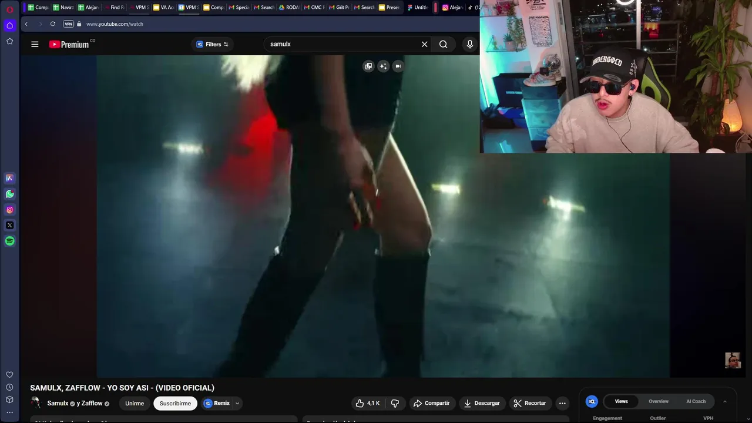Open WhatsApp in the Opera sidebar
The width and height of the screenshot is (752, 423).
point(10,194)
